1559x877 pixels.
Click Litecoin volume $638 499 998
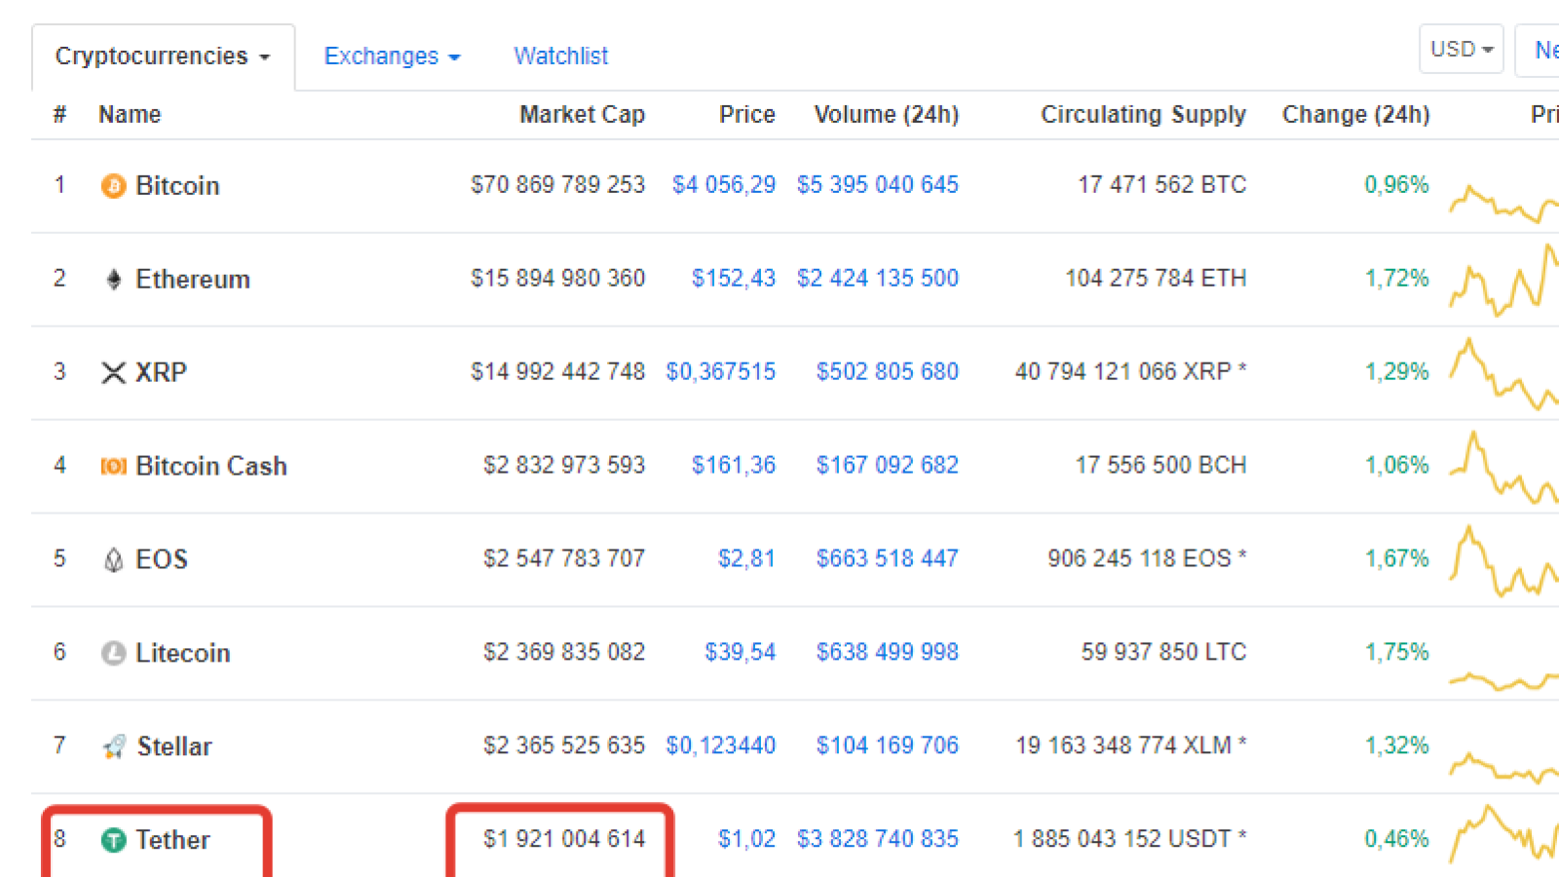(888, 653)
